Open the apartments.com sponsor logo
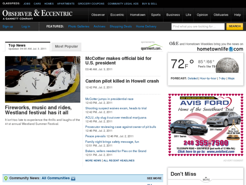The image size is (246, 185). pyautogui.click(x=152, y=48)
